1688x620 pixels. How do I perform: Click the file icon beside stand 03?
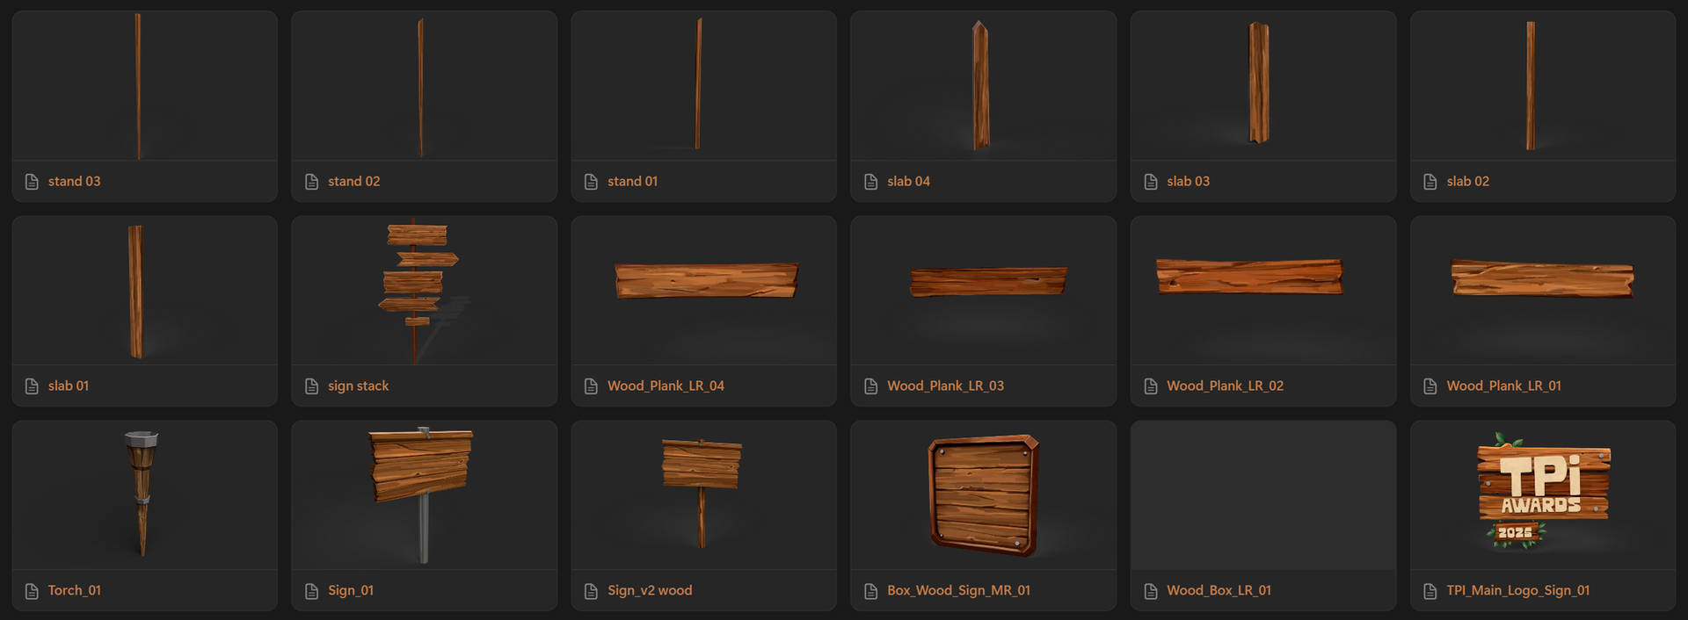click(32, 182)
